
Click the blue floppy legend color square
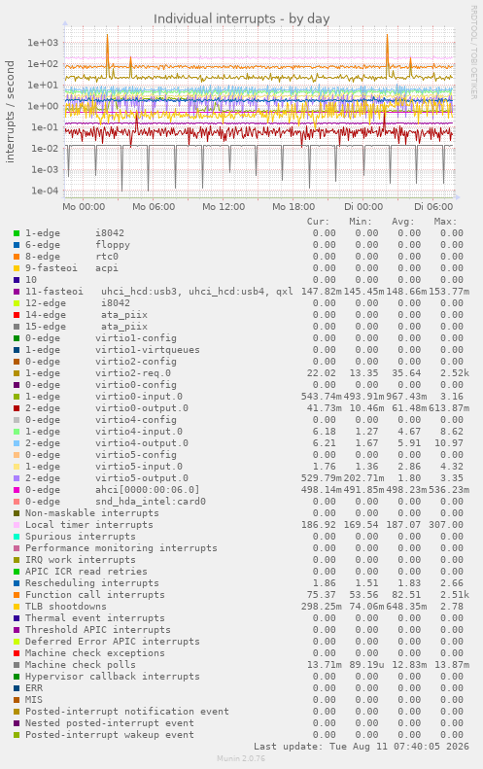(17, 245)
